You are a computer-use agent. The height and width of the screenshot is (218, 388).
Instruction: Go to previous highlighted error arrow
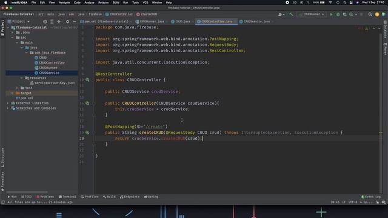(x=374, y=28)
